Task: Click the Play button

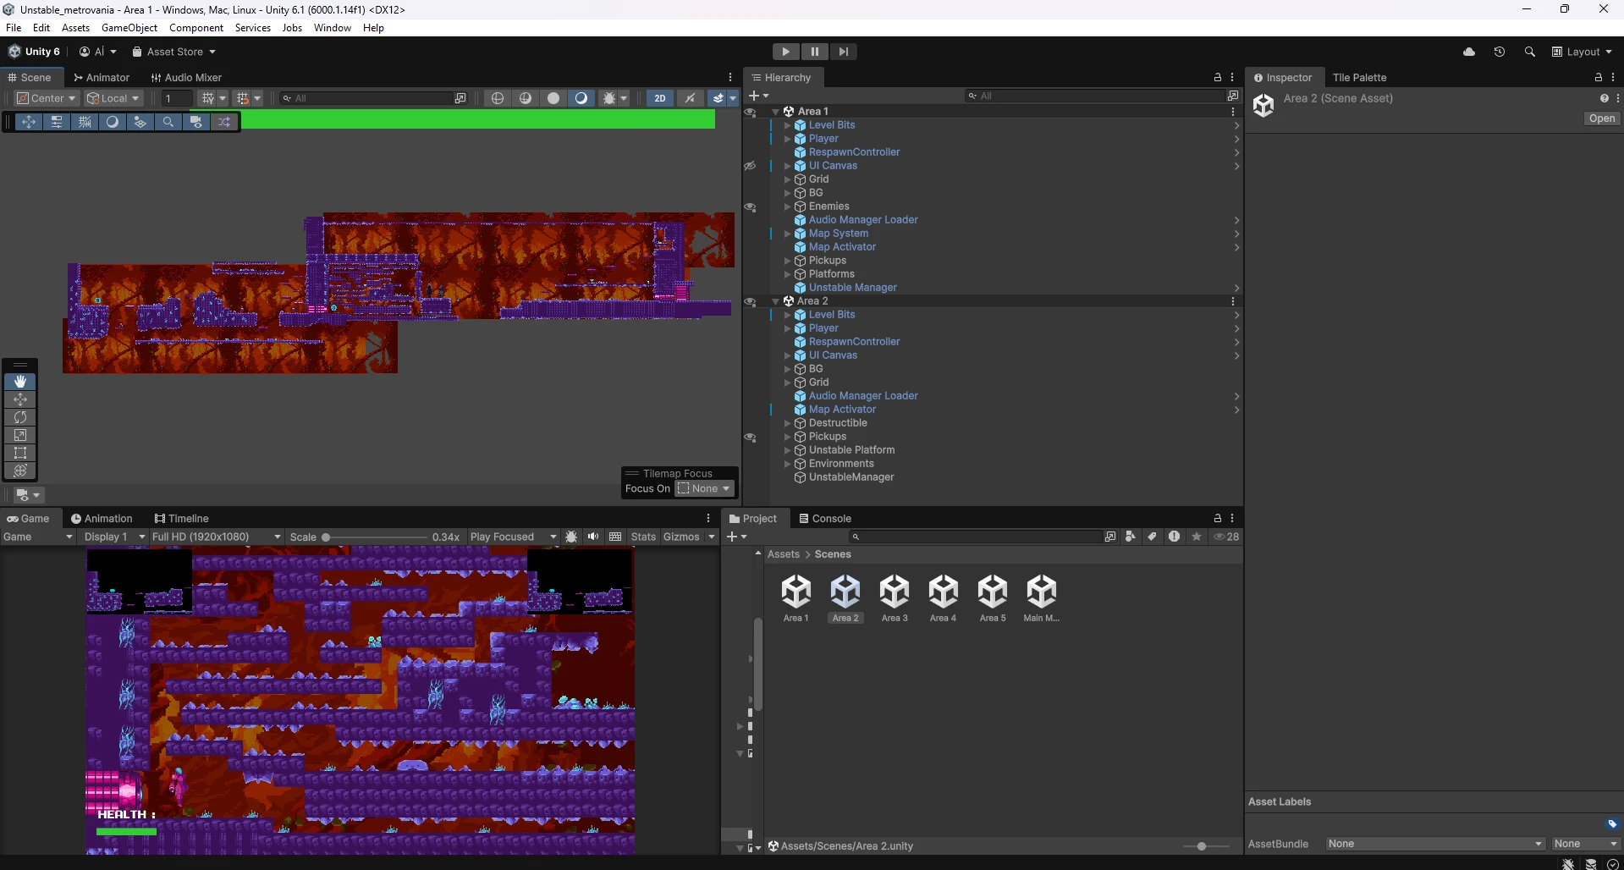Action: coord(785,52)
